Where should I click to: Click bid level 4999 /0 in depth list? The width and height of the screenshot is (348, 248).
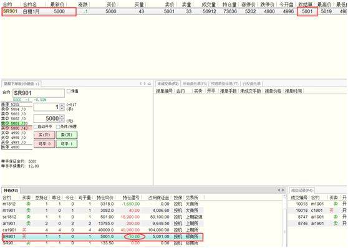pyautogui.click(x=17, y=133)
